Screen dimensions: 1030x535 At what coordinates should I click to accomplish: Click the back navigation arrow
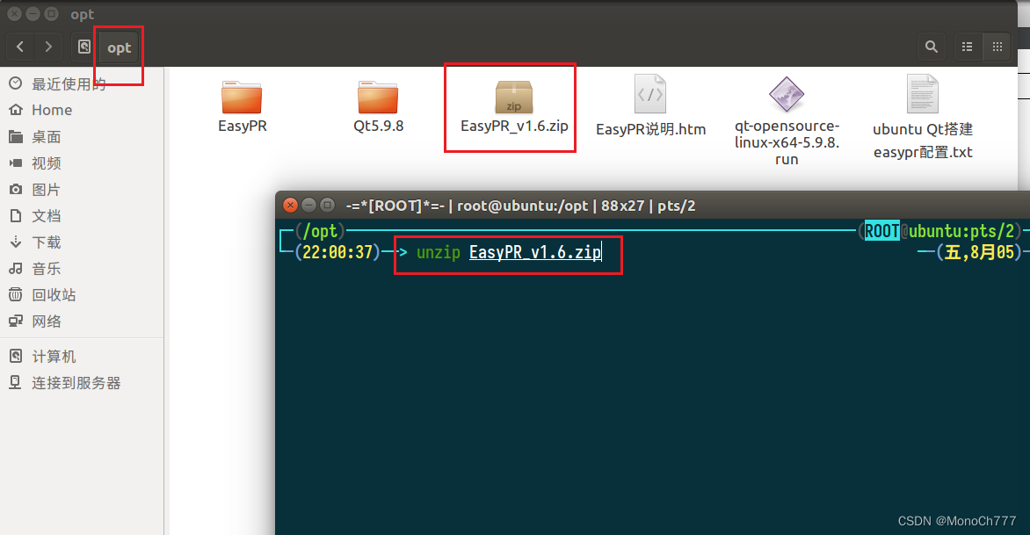pyautogui.click(x=19, y=47)
